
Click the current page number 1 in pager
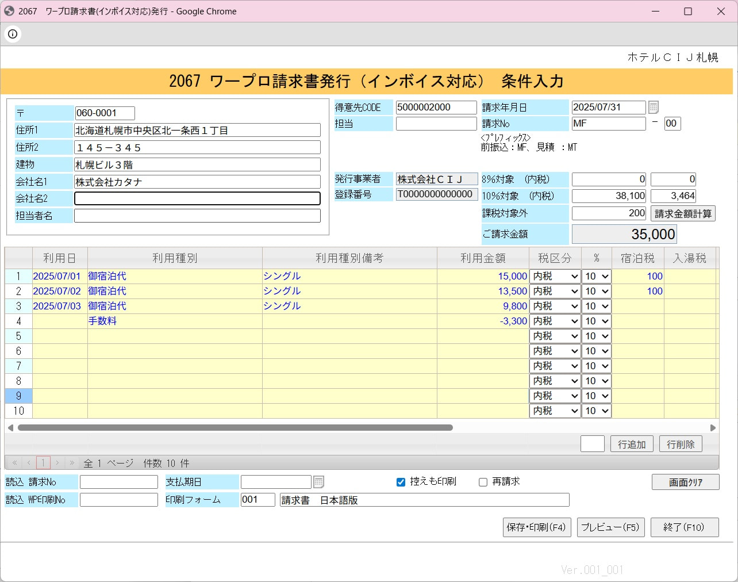tap(43, 462)
